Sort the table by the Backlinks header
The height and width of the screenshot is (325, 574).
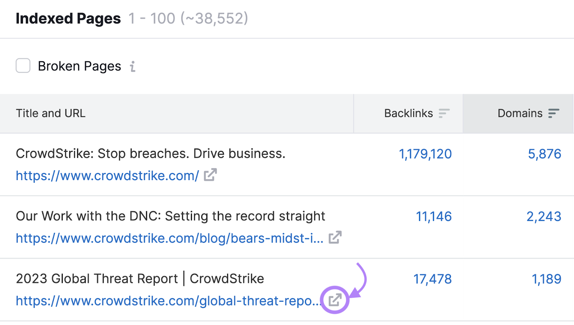click(408, 113)
